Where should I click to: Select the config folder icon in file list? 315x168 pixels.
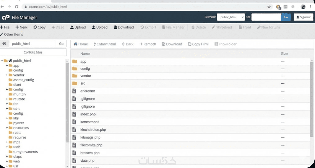pos(75,69)
